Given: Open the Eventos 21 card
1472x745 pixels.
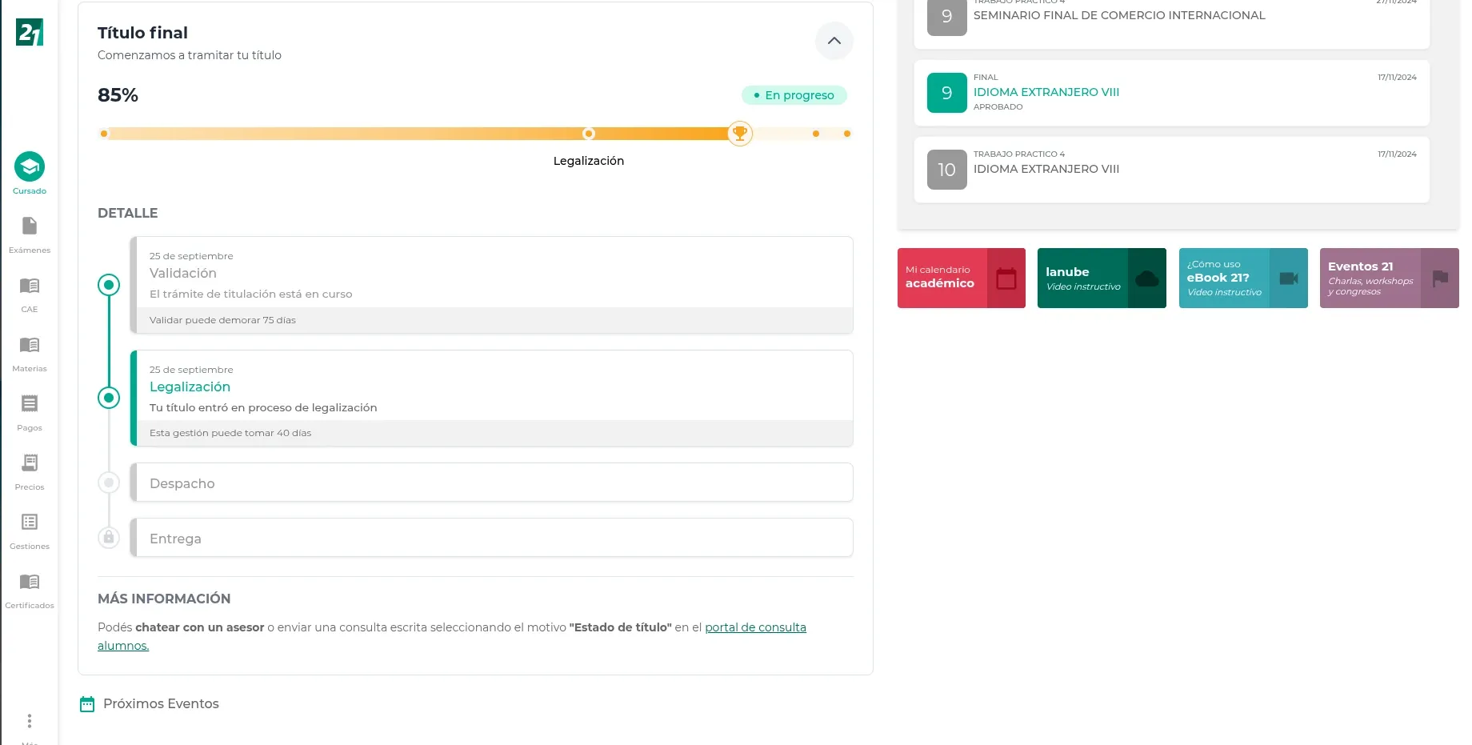Looking at the screenshot, I should [1389, 278].
